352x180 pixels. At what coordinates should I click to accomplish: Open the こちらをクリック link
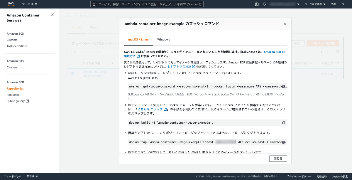tap(152, 109)
